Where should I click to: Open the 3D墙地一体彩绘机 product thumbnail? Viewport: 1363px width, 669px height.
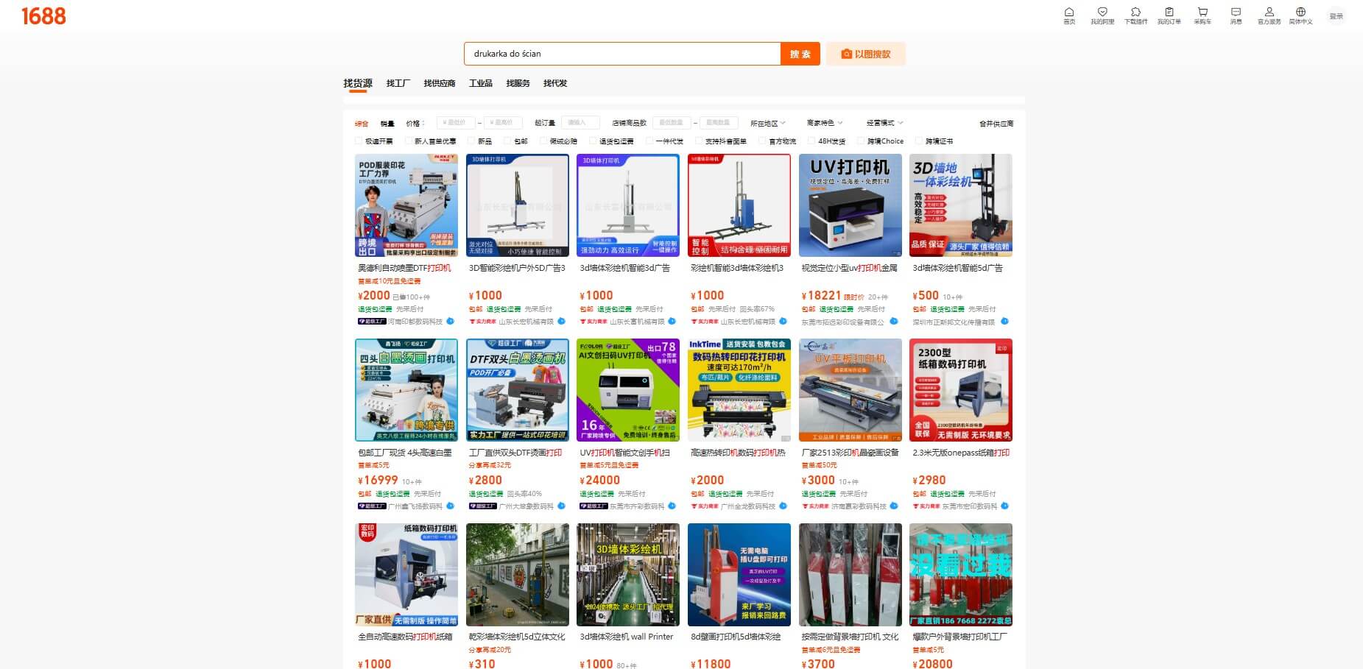coord(961,205)
